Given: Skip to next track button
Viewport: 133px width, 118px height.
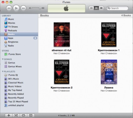Looking at the screenshot, I should pos(23,8).
